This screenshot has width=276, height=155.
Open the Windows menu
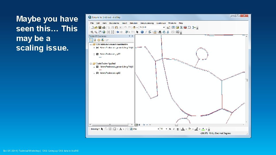(x=172, y=23)
